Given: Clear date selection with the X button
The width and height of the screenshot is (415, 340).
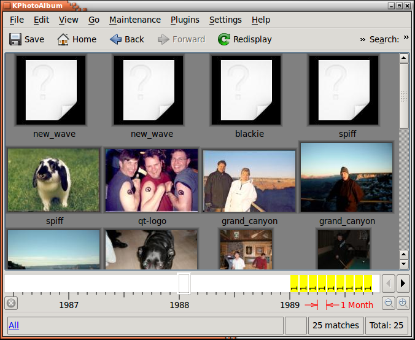Looking at the screenshot, I should pyautogui.click(x=11, y=303).
